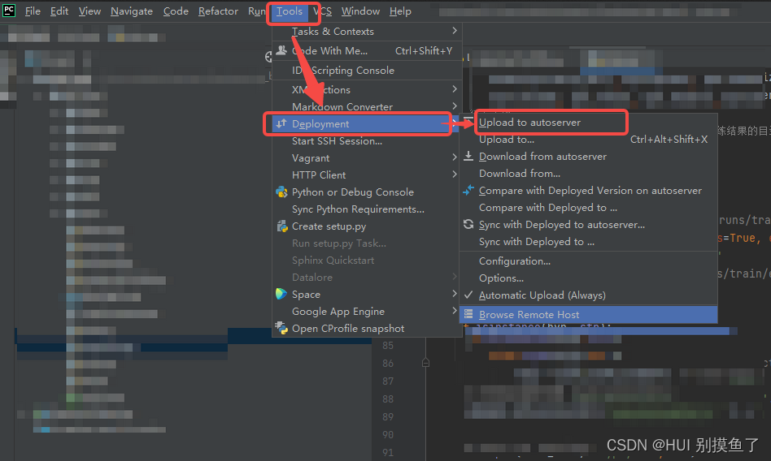Click the Create setup.py file icon
This screenshot has height=461, width=771.
pos(281,226)
